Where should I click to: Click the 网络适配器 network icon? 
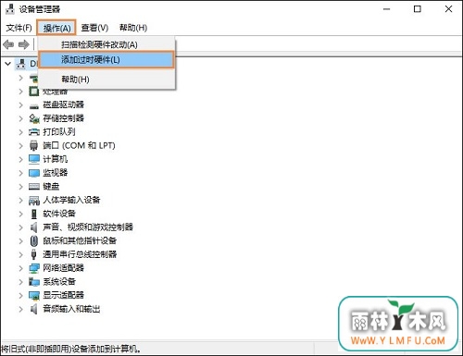click(34, 268)
